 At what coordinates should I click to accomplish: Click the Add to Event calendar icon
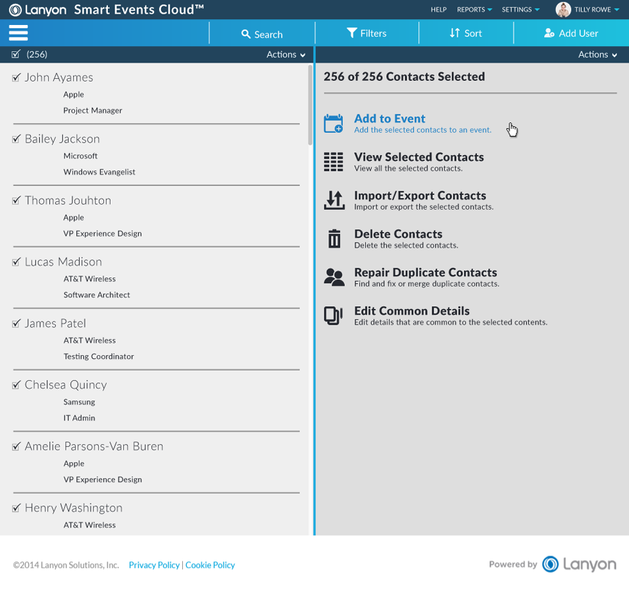(x=334, y=124)
